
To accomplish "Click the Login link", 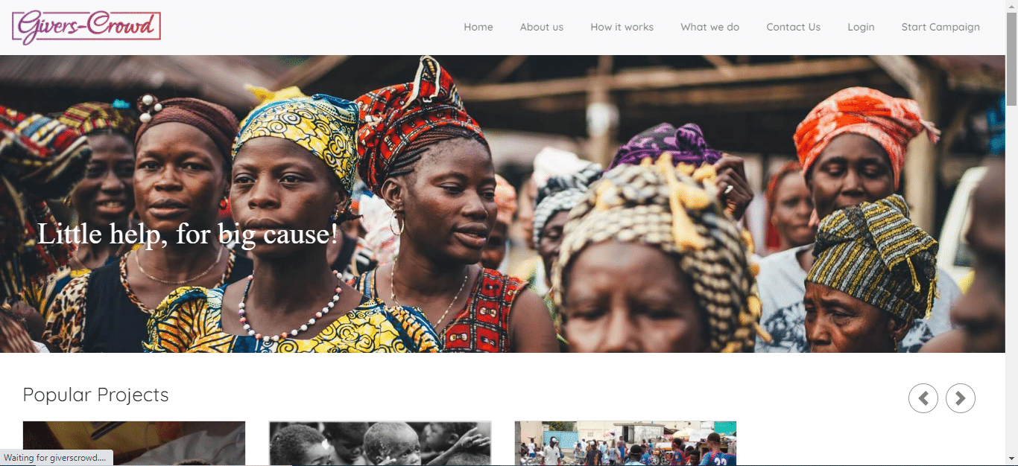I will pyautogui.click(x=861, y=27).
